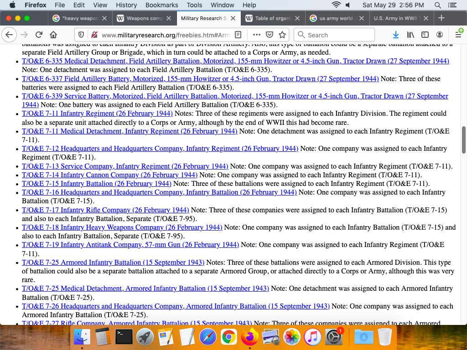Screen dimensions: 467x350
Task: Open Firefox hamburger application menu
Action: [458, 35]
